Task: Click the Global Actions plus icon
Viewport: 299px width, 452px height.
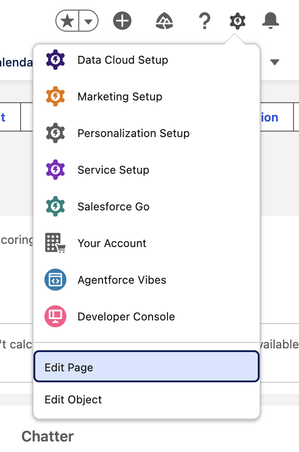Action: tap(122, 21)
